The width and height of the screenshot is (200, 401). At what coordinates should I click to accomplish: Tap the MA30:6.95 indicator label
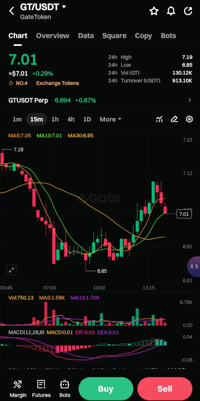pos(81,136)
